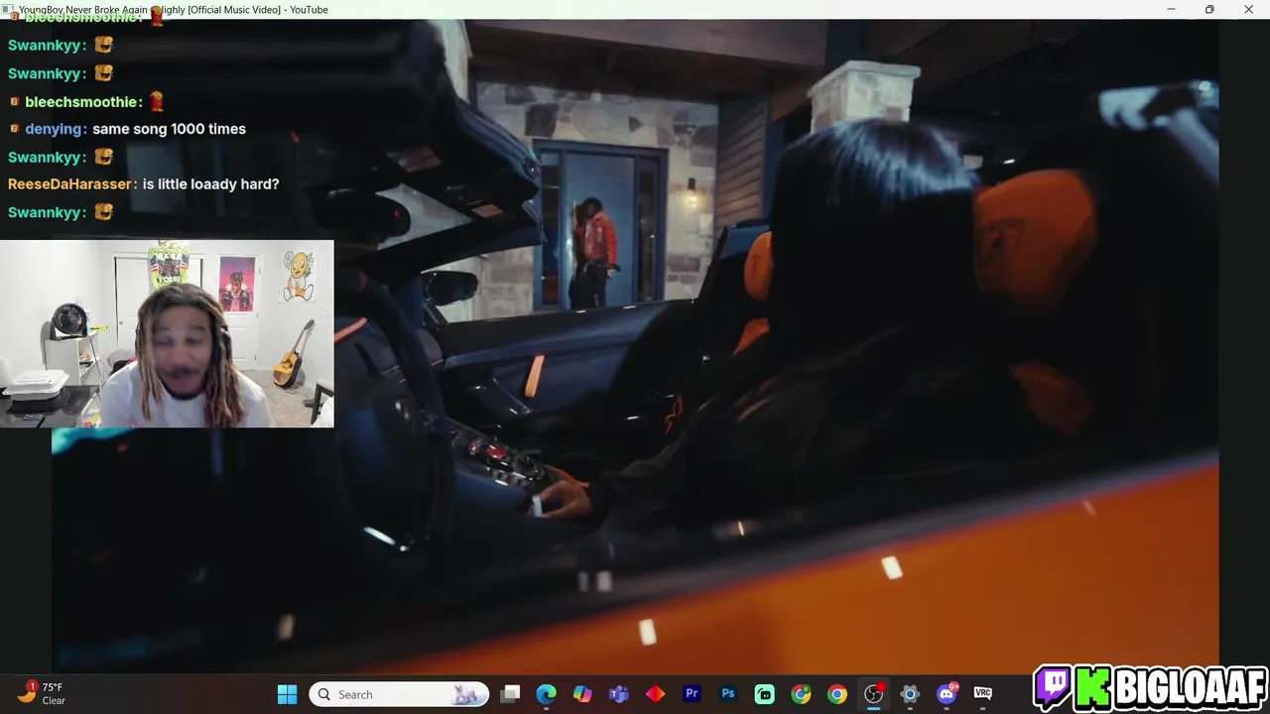Image resolution: width=1270 pixels, height=714 pixels.
Task: Launch Microsoft Edge from the taskbar
Action: coord(547,694)
